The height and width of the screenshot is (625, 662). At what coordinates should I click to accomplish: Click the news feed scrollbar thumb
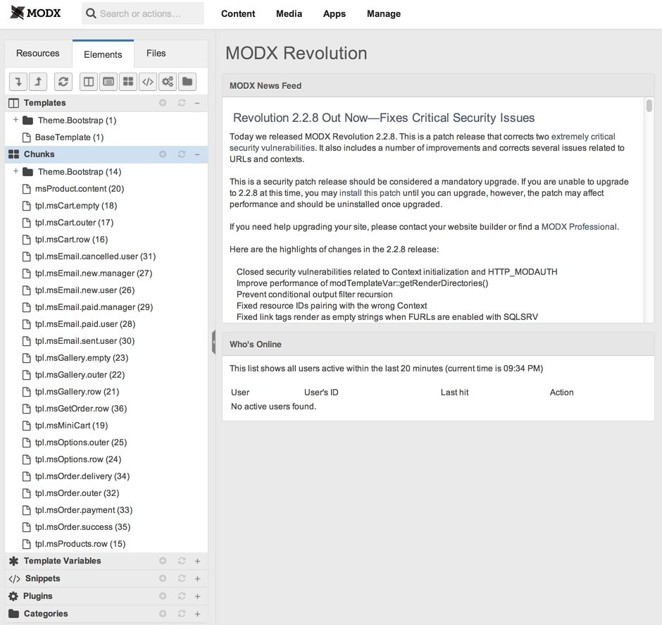tap(649, 105)
